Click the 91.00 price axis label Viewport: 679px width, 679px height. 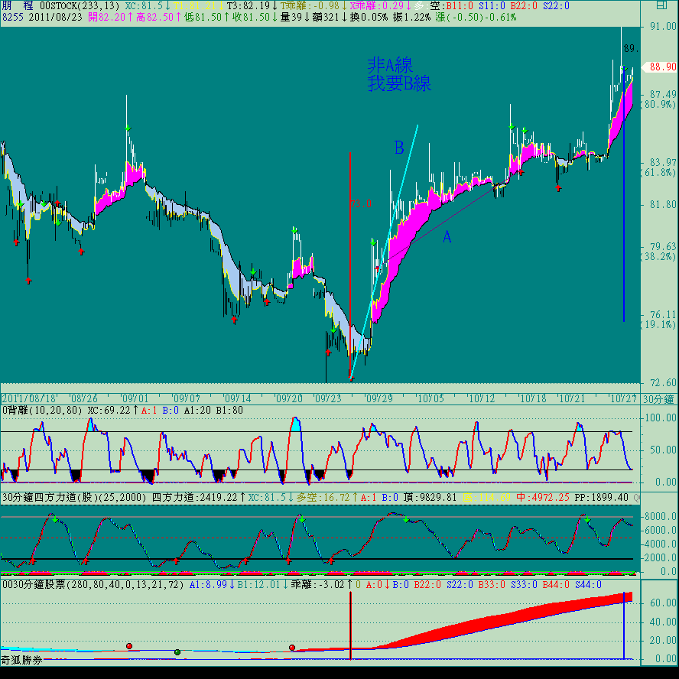coord(663,27)
